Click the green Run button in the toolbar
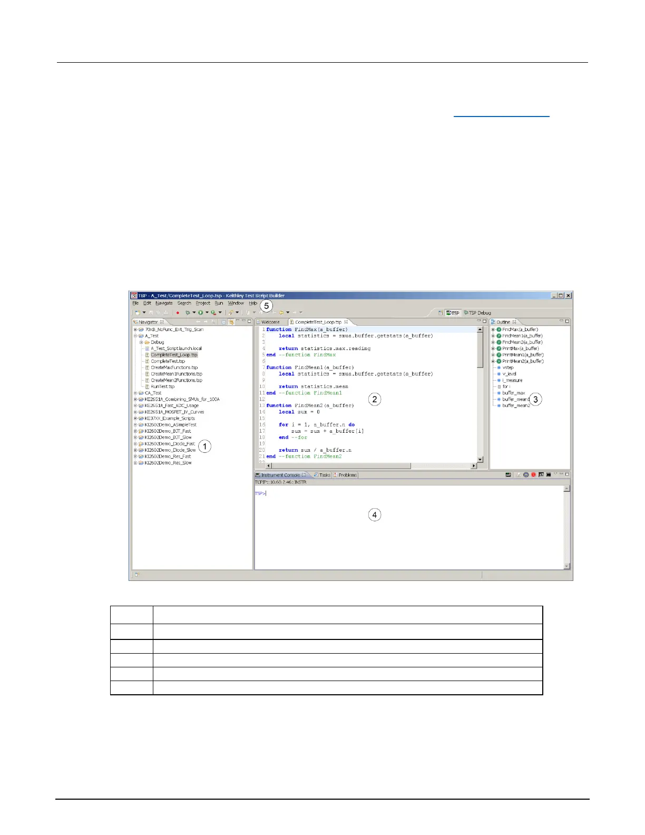This screenshot has width=645, height=835. coord(201,313)
